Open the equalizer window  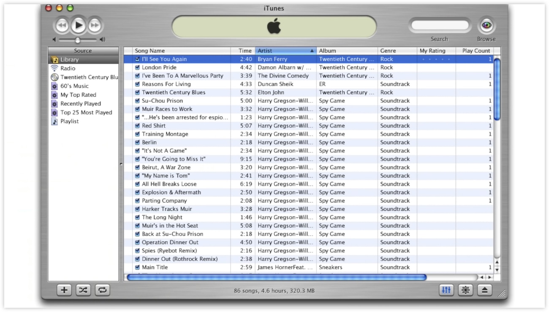pos(446,290)
